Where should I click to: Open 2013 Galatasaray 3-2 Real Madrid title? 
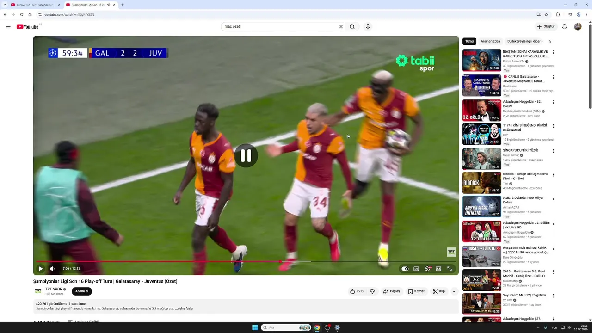coord(524,274)
